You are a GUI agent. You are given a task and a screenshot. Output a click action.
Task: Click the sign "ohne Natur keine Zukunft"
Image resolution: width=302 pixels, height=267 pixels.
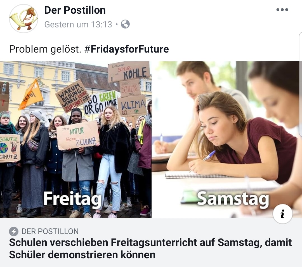click(78, 135)
